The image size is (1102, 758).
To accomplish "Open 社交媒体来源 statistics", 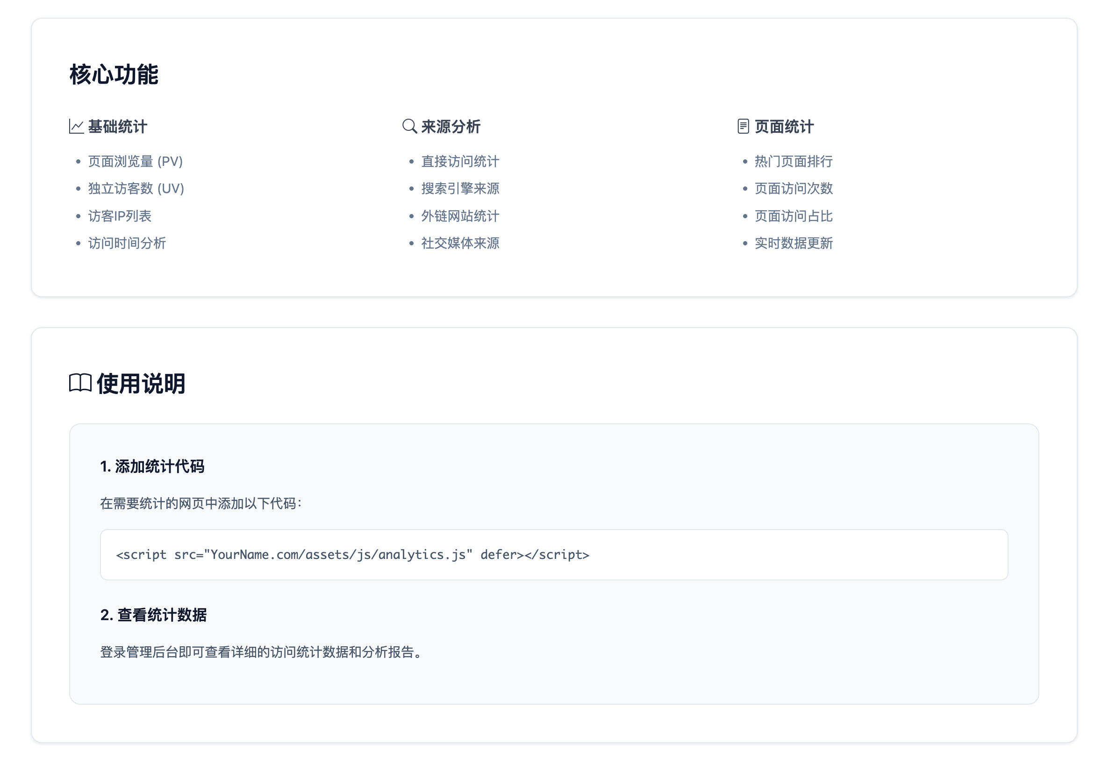I will pyautogui.click(x=461, y=243).
